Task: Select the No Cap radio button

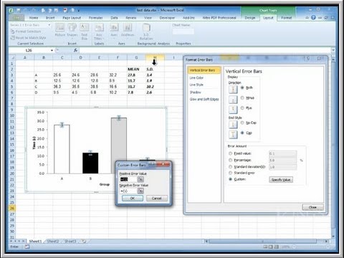Action: (x=242, y=123)
